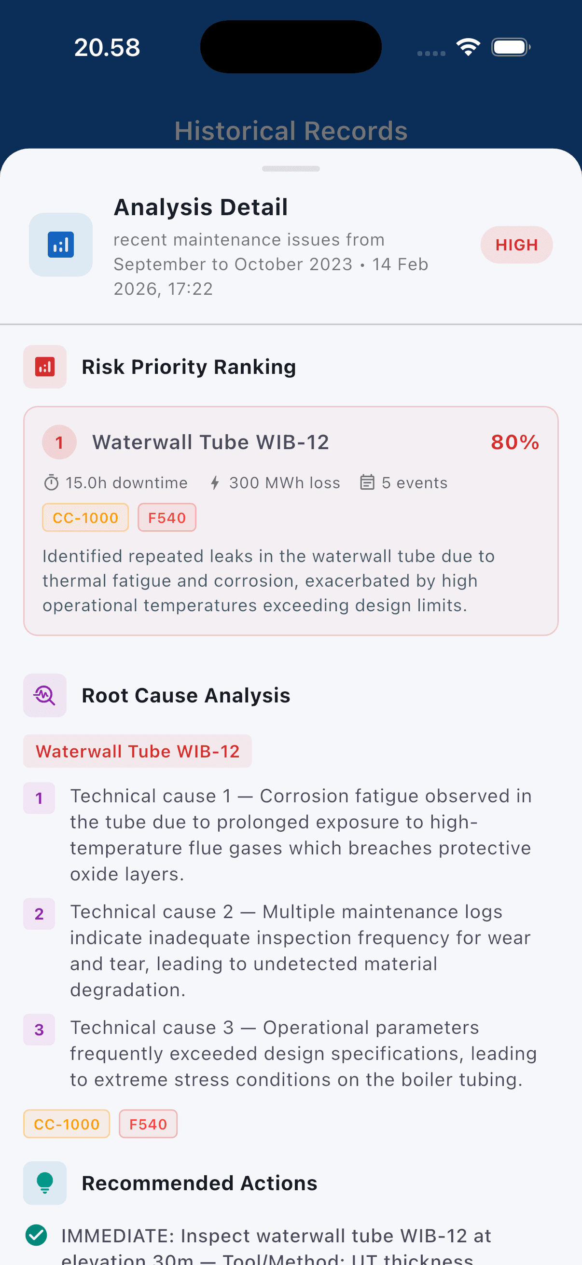The width and height of the screenshot is (582, 1265).
Task: Select the number 2 technical cause badge
Action: point(39,914)
